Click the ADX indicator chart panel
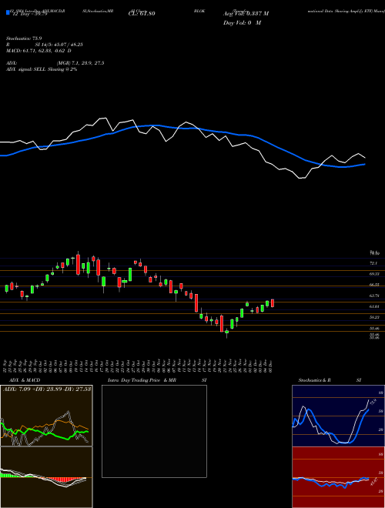 coord(46,416)
